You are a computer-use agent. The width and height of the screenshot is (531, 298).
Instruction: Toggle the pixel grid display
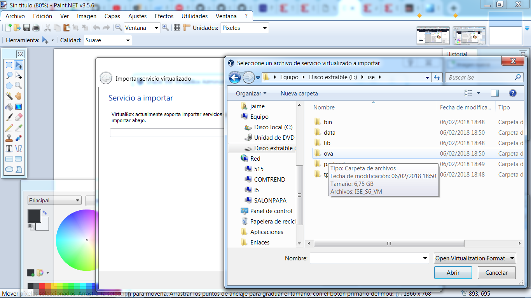pos(177,28)
